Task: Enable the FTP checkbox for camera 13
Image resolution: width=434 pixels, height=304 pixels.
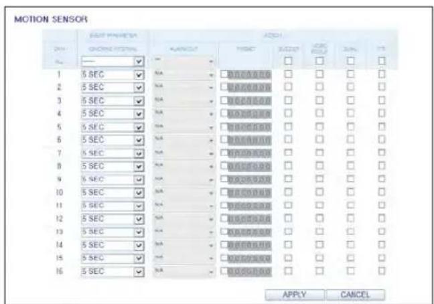Action: coord(382,232)
